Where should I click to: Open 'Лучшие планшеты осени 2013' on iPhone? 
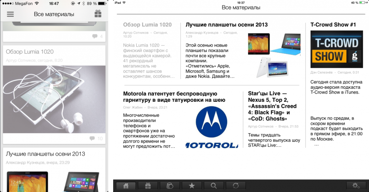pos(45,154)
